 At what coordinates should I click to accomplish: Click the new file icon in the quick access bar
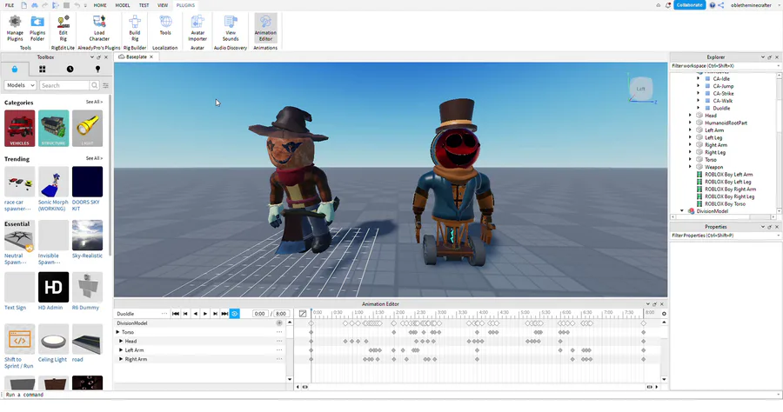tap(23, 5)
